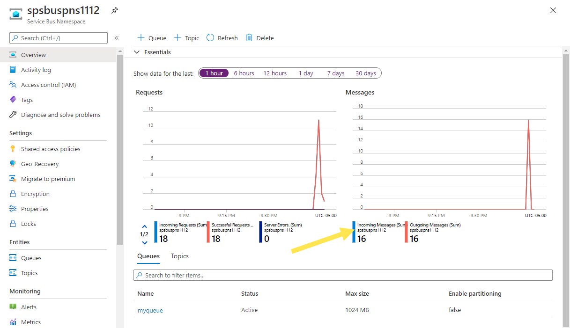Open Geo-Recovery settings
Viewport: 570px width, 328px height.
tap(40, 164)
